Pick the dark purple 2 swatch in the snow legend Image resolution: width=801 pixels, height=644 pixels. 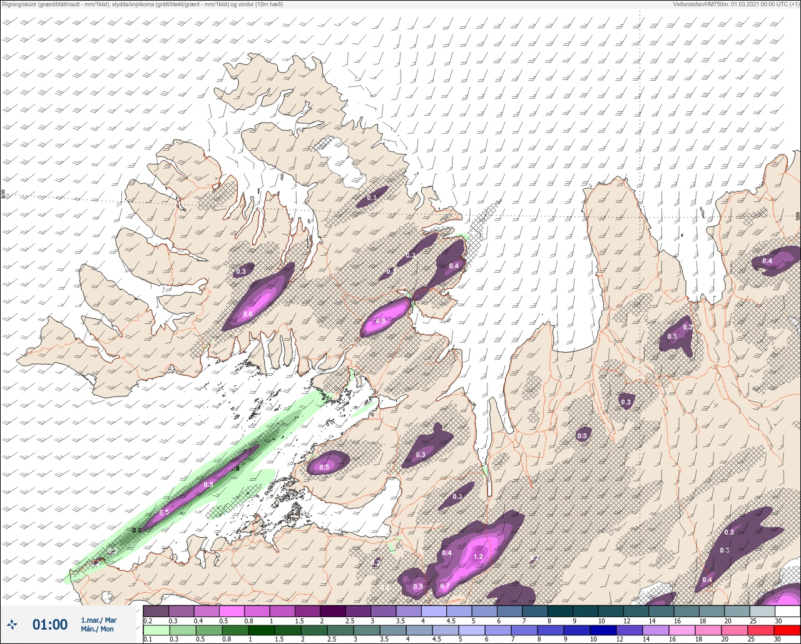point(333,611)
